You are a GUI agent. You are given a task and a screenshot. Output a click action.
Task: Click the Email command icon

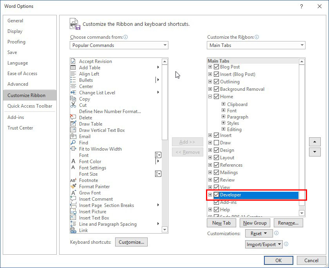pos(73,136)
